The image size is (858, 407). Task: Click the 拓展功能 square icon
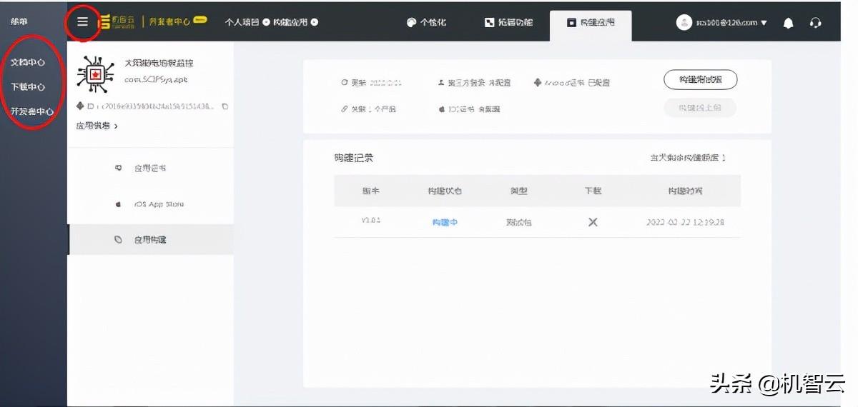[x=490, y=22]
